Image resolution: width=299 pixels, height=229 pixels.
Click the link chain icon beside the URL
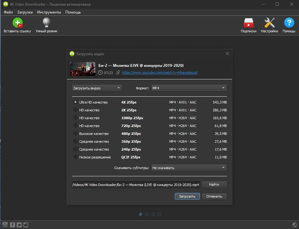(x=118, y=72)
